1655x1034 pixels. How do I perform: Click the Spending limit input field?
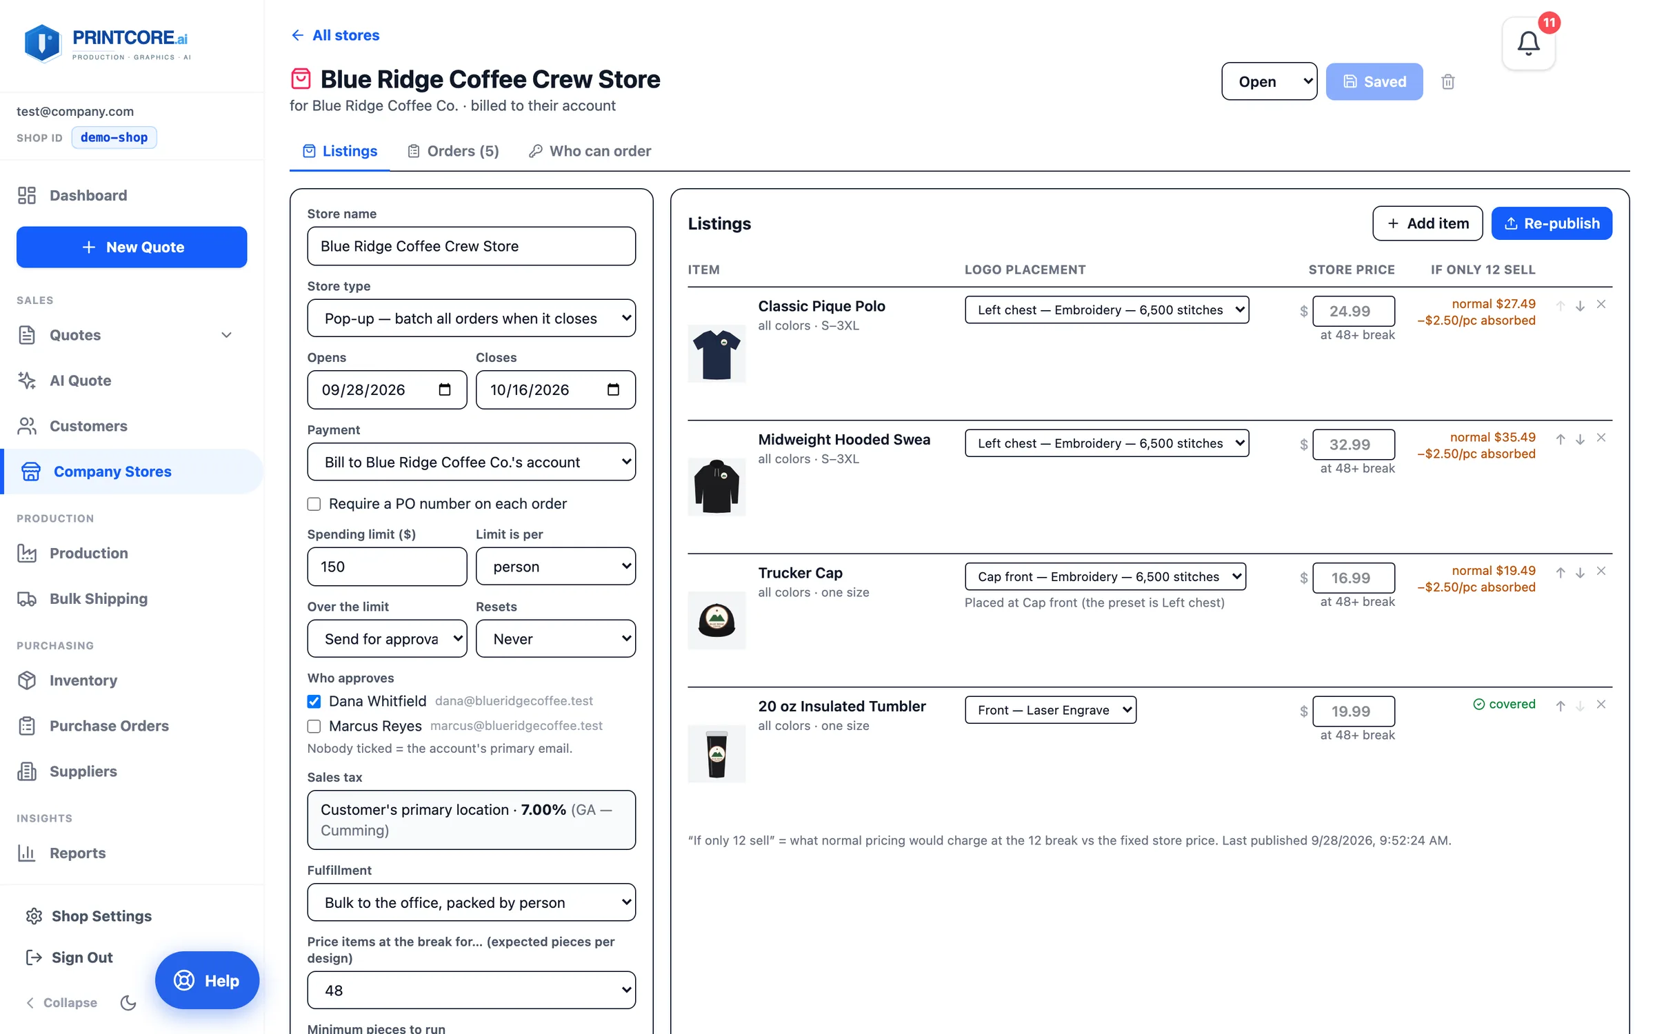pyautogui.click(x=387, y=567)
